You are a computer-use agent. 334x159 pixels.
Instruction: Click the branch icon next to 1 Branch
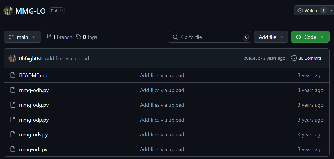(x=49, y=37)
